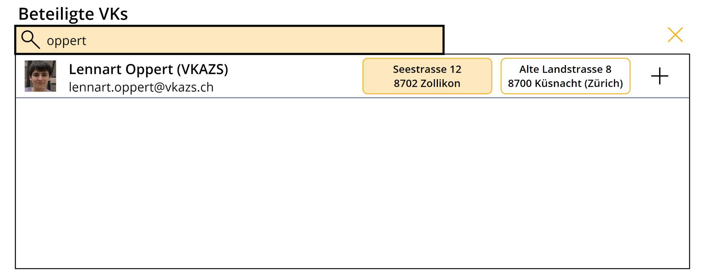Click blank space right of the search bar

[553, 39]
